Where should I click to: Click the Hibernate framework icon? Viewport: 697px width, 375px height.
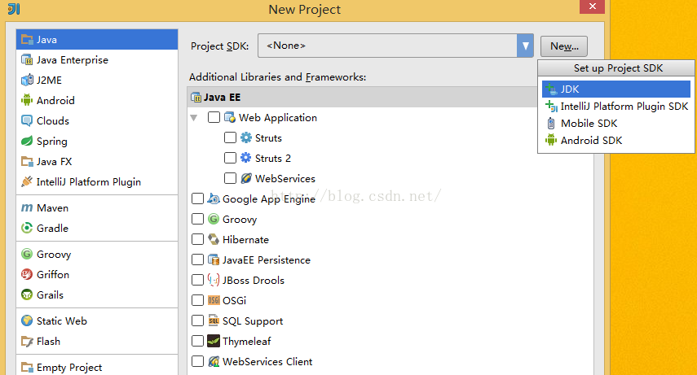click(214, 239)
